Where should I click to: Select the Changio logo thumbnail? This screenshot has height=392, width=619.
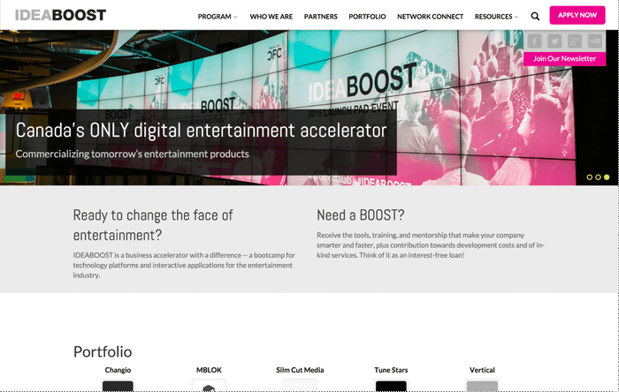(118, 385)
